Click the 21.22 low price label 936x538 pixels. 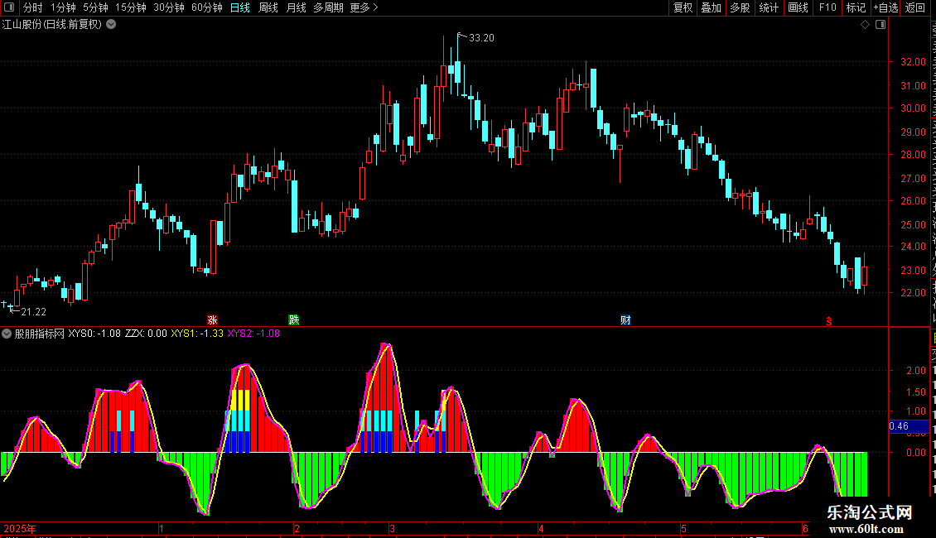33,312
